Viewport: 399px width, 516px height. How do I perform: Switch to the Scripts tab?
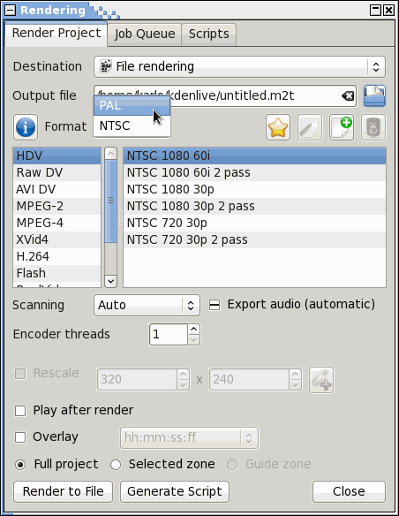coord(208,34)
